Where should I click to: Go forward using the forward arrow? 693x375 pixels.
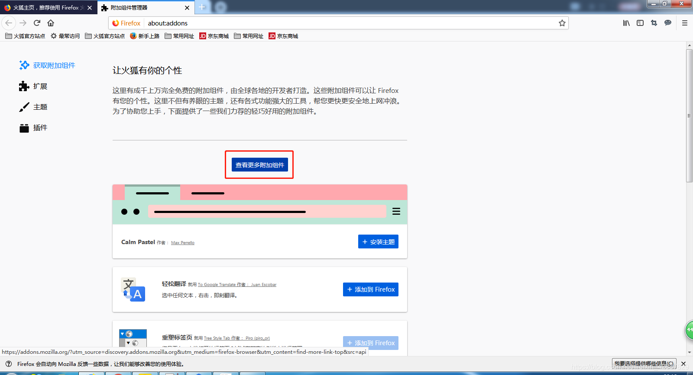(23, 23)
